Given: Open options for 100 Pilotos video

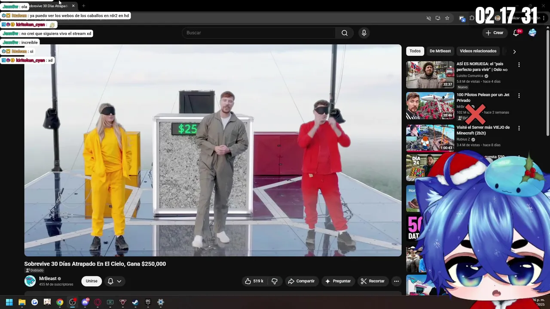Looking at the screenshot, I should 519,96.
